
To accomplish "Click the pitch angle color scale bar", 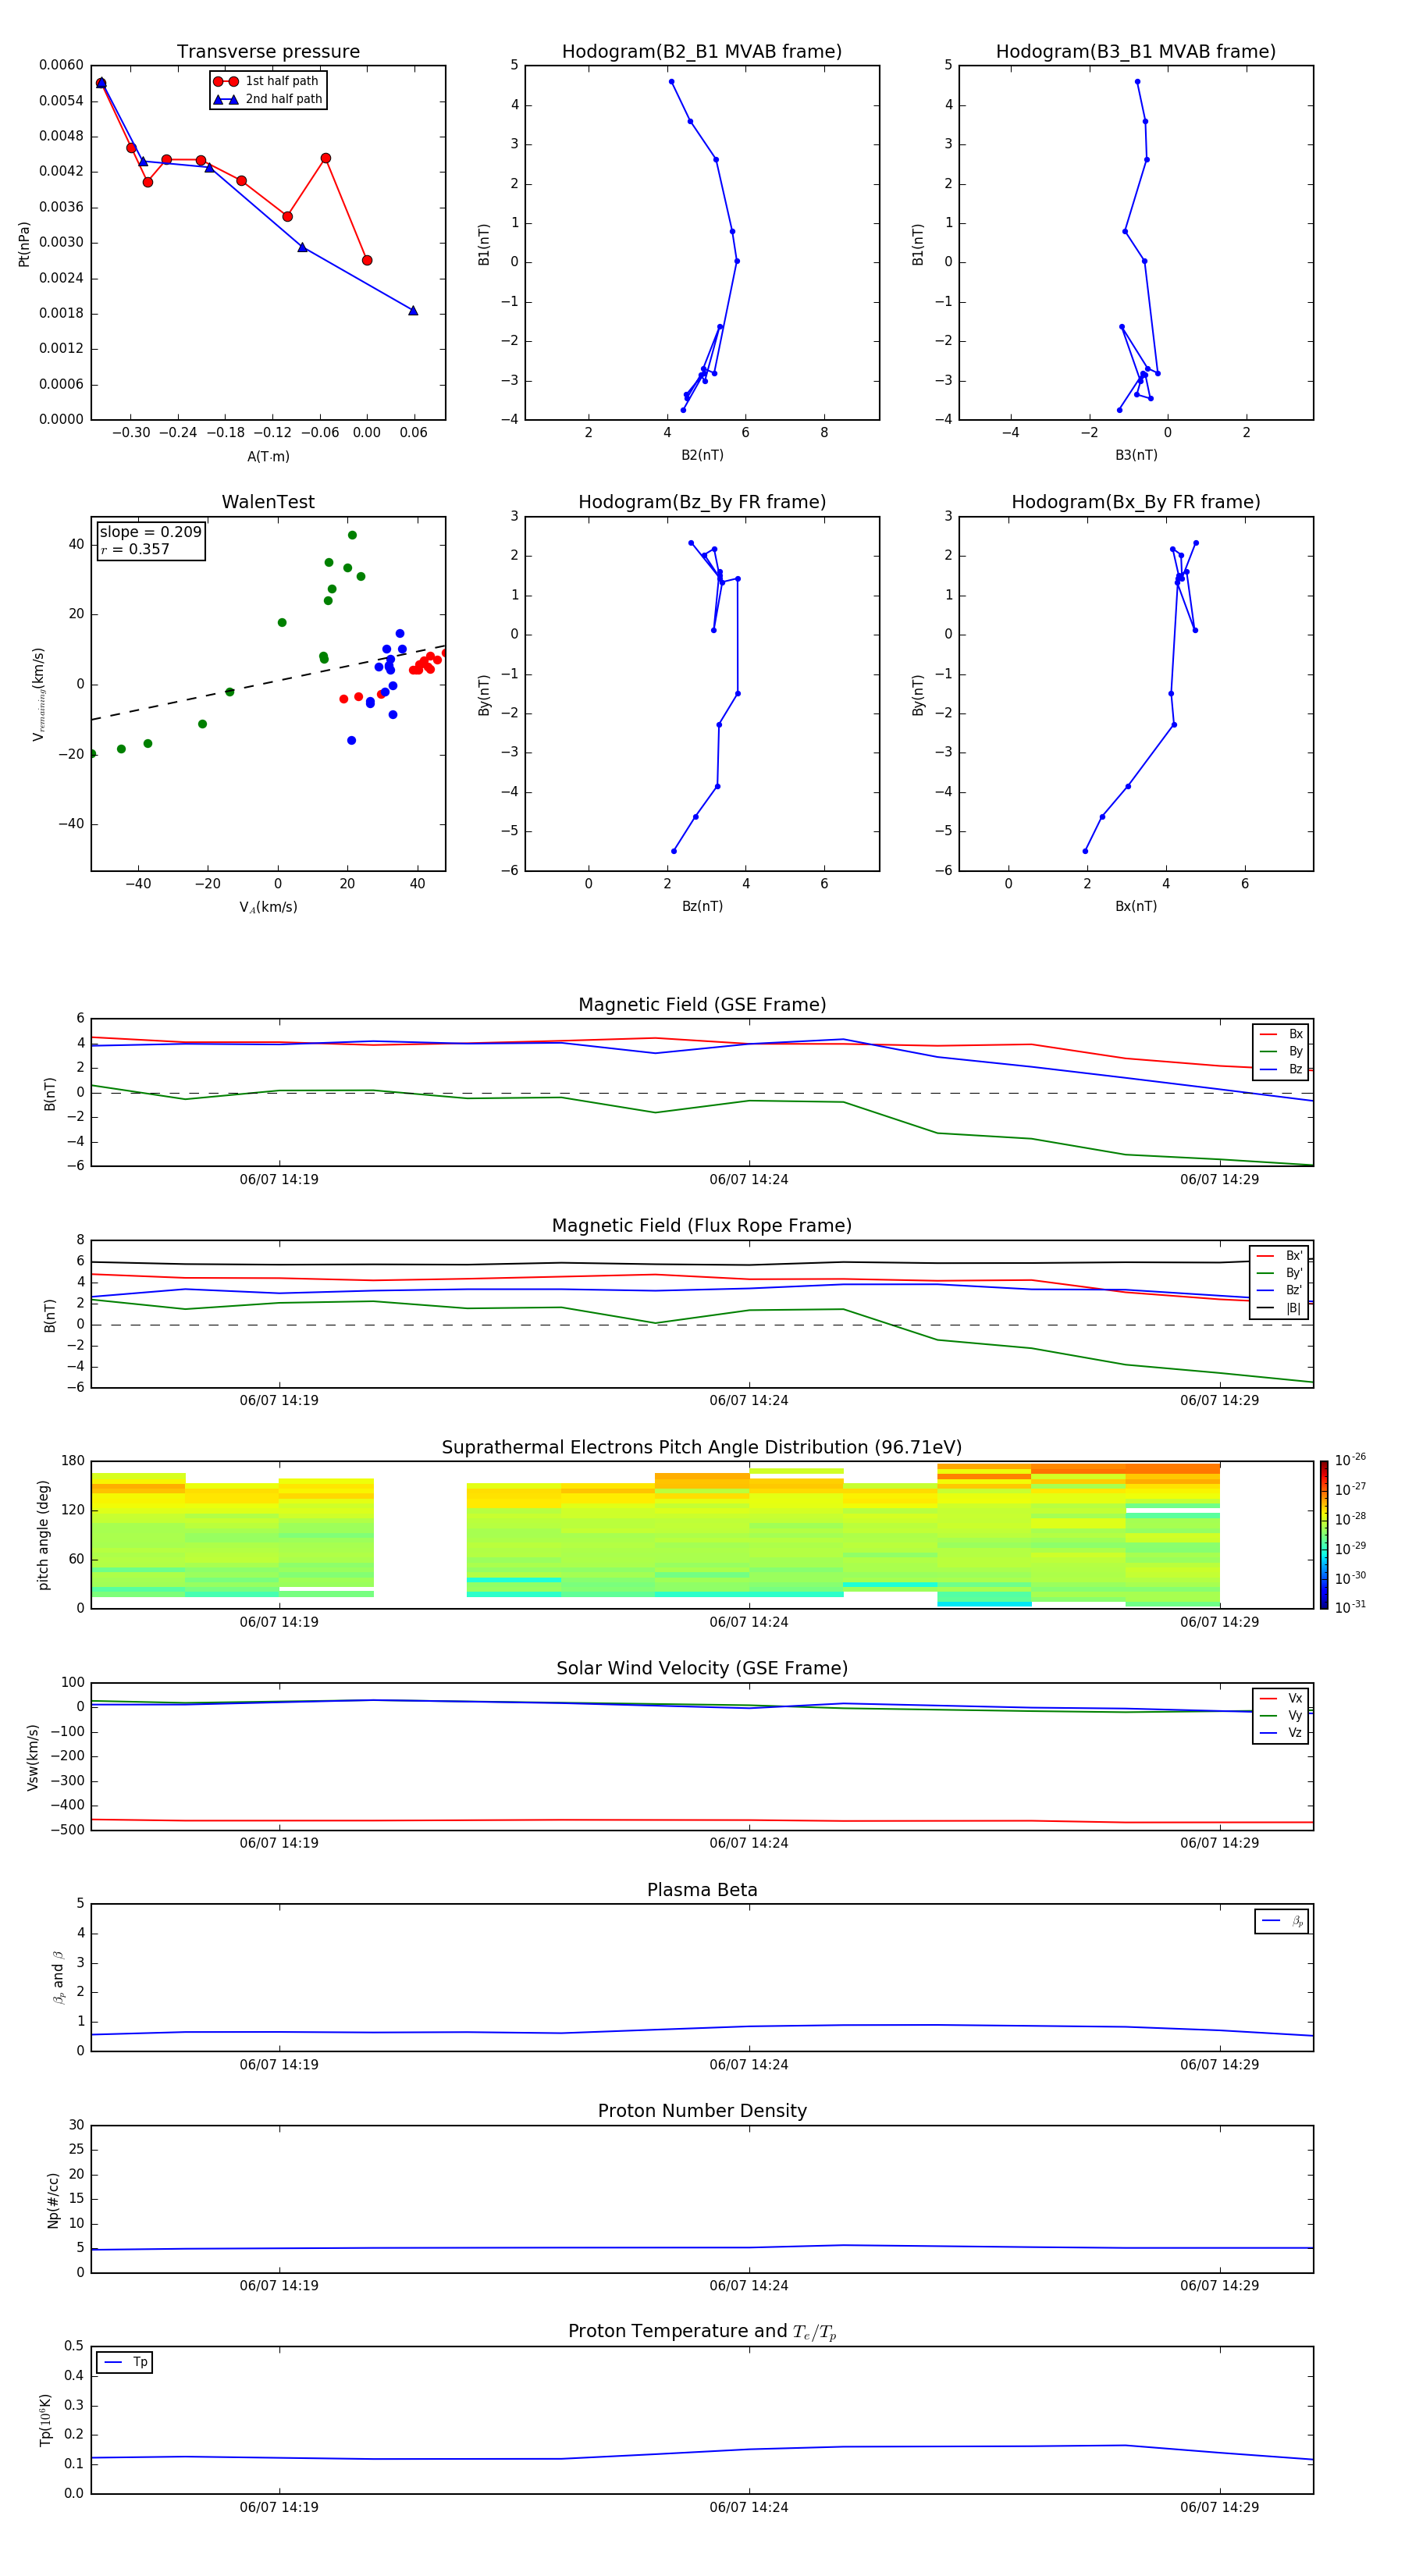I will tap(1324, 1535).
